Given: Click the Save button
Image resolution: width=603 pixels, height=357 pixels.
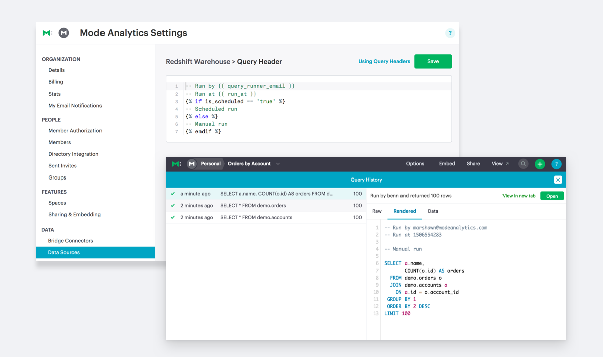Looking at the screenshot, I should (433, 61).
